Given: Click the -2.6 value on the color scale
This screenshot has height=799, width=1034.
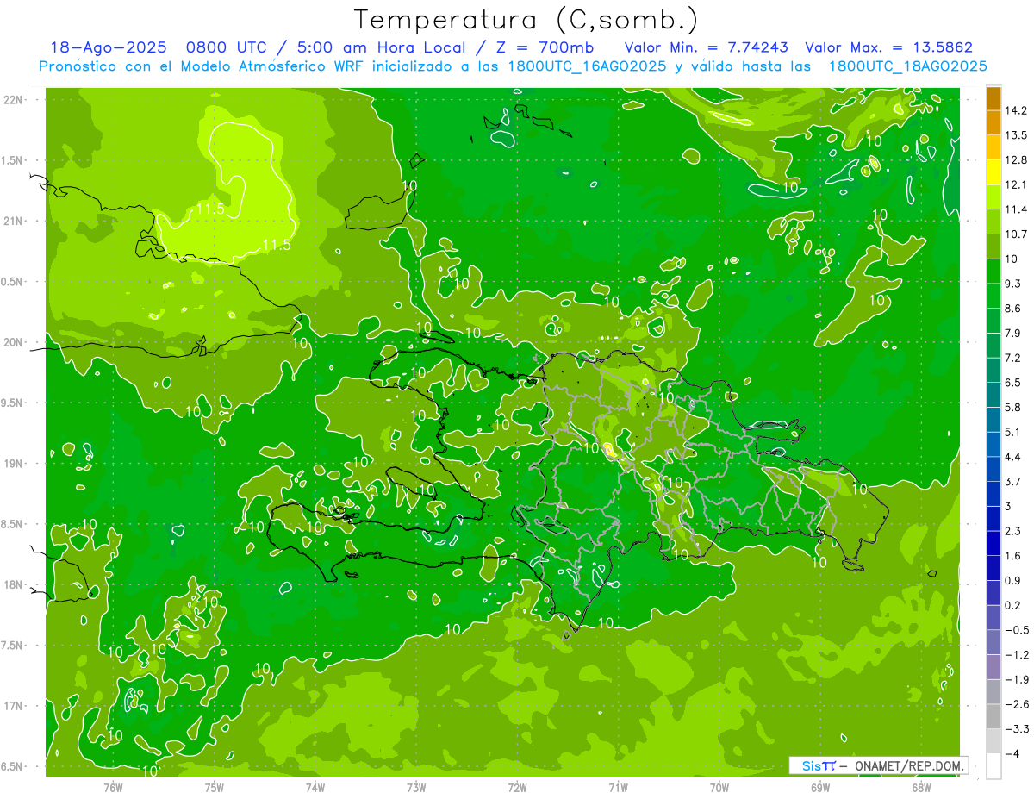Looking at the screenshot, I should tap(1017, 704).
